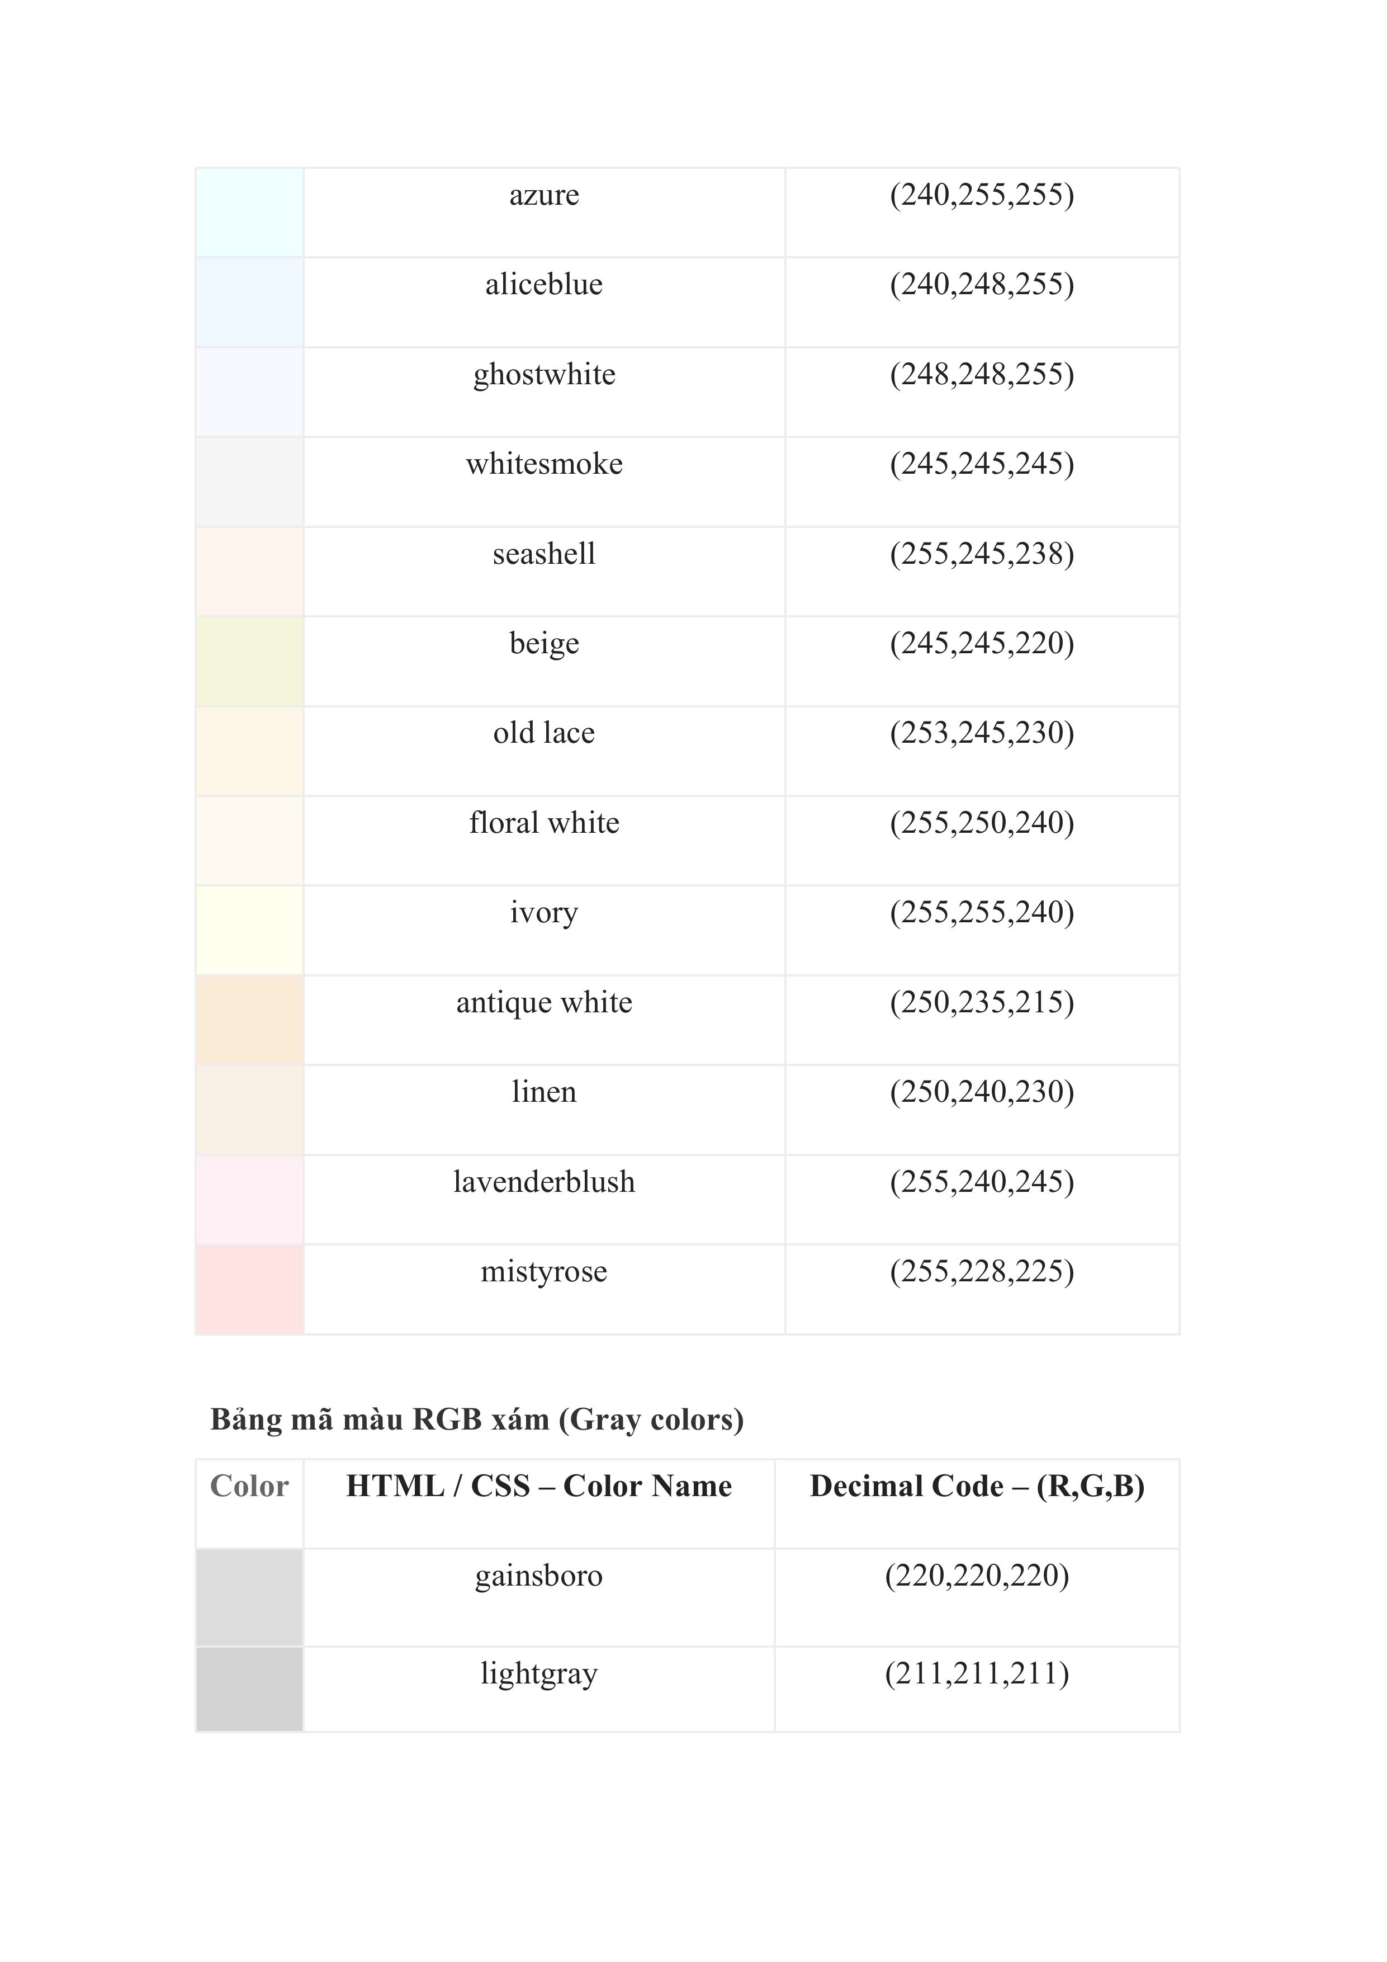Select the lightgray color swatch
1387x1962 pixels.
pos(249,1690)
